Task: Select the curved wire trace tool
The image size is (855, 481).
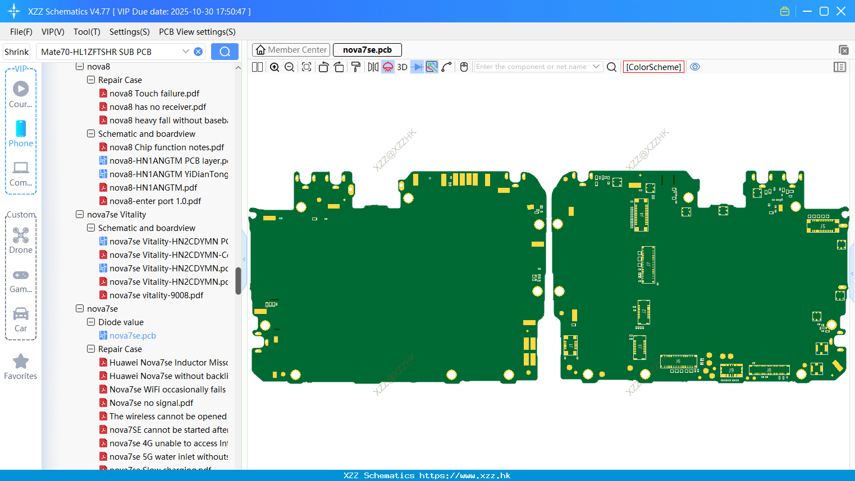Action: click(446, 67)
